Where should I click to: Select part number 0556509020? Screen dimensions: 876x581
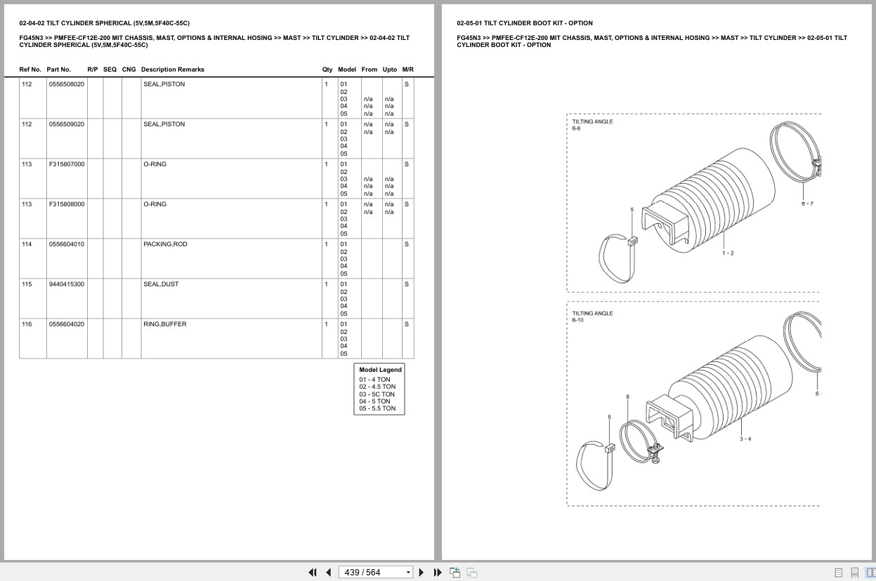coord(67,124)
